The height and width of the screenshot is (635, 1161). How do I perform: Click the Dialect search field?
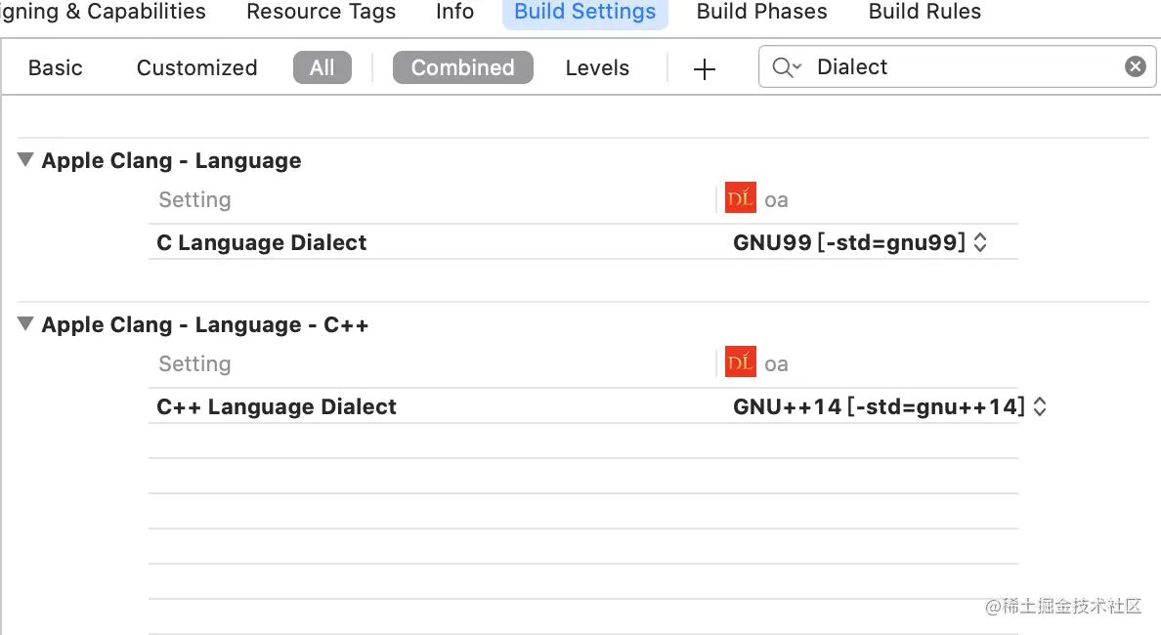pos(958,66)
